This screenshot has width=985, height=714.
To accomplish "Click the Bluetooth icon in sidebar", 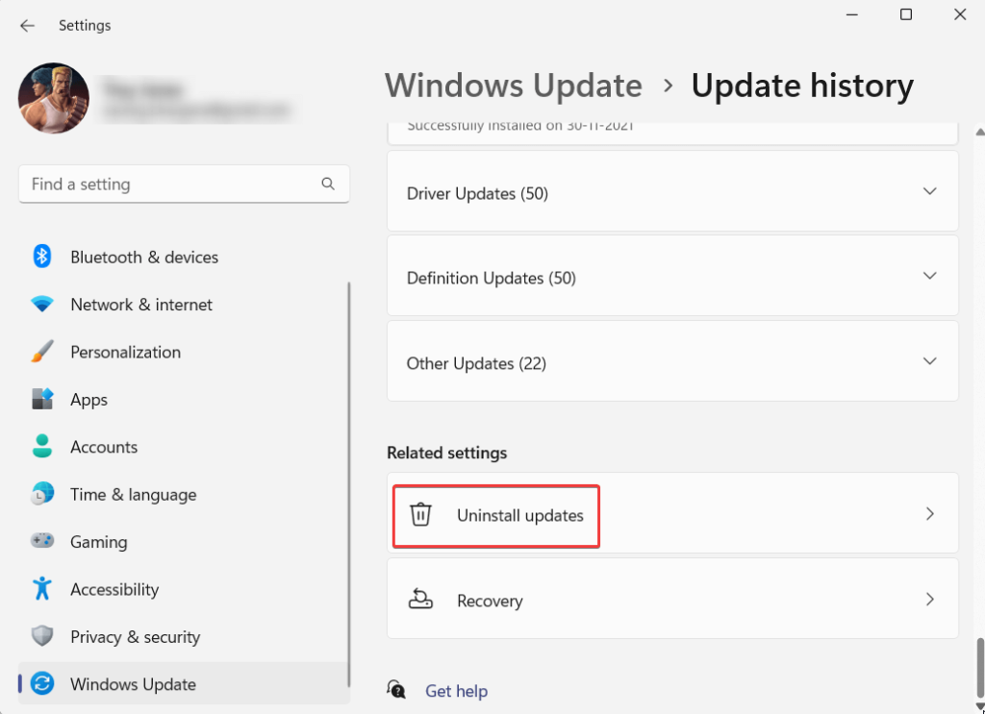I will click(x=42, y=257).
